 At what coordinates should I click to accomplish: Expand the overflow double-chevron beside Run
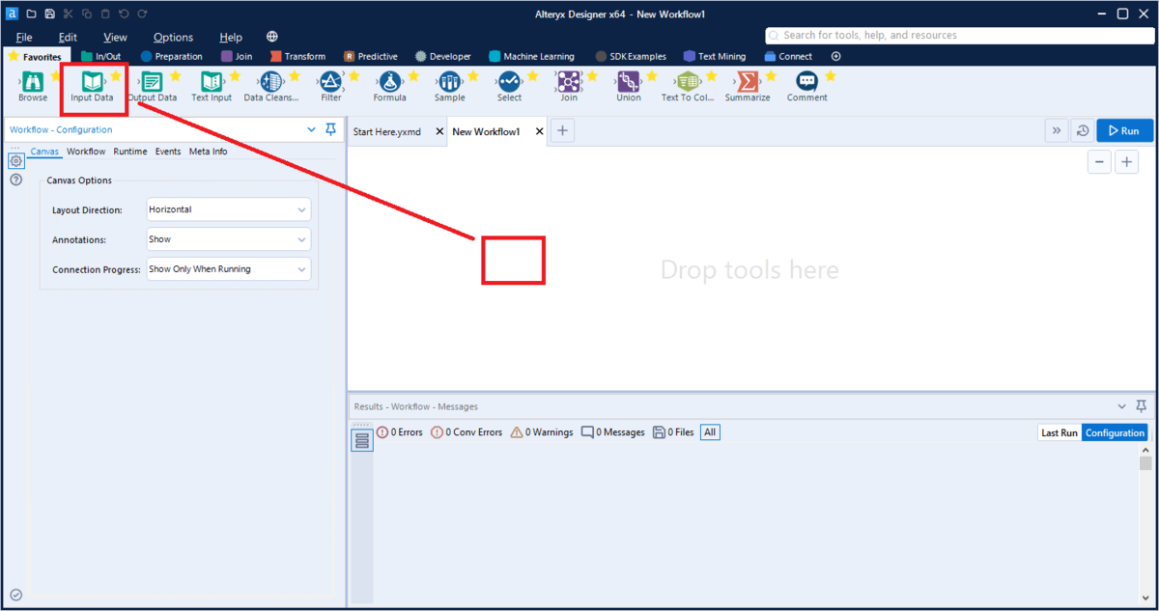coord(1056,131)
